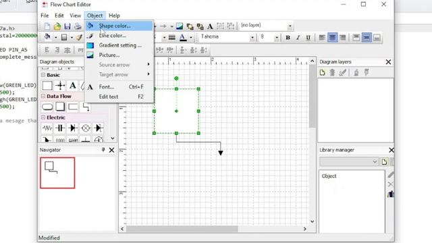Select the diode symbol in the Electric group
The height and width of the screenshot is (243, 432).
click(x=73, y=128)
